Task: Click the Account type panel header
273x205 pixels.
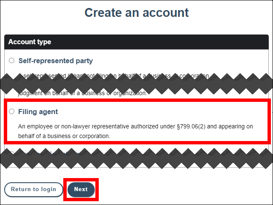Action: (136, 42)
